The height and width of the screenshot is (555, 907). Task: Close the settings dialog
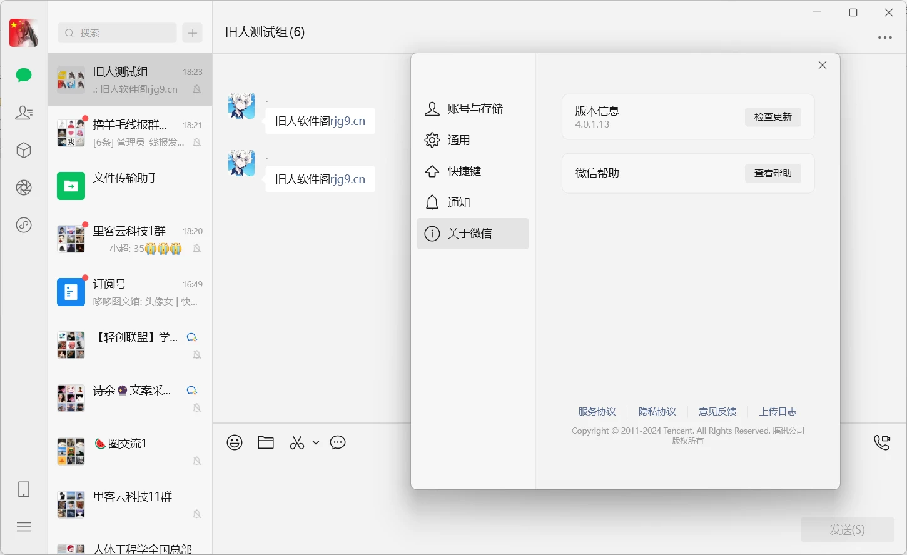[x=823, y=65]
